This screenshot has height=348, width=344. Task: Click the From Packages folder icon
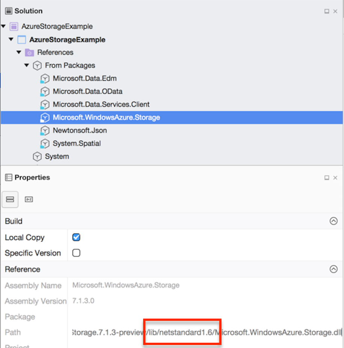37,65
